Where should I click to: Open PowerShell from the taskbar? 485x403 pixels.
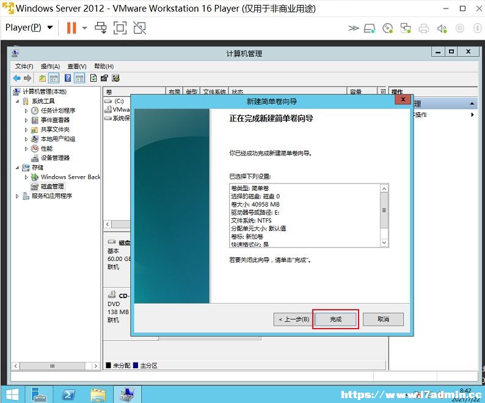coord(68,395)
